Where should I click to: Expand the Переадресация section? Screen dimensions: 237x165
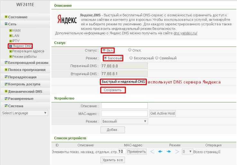22,77
